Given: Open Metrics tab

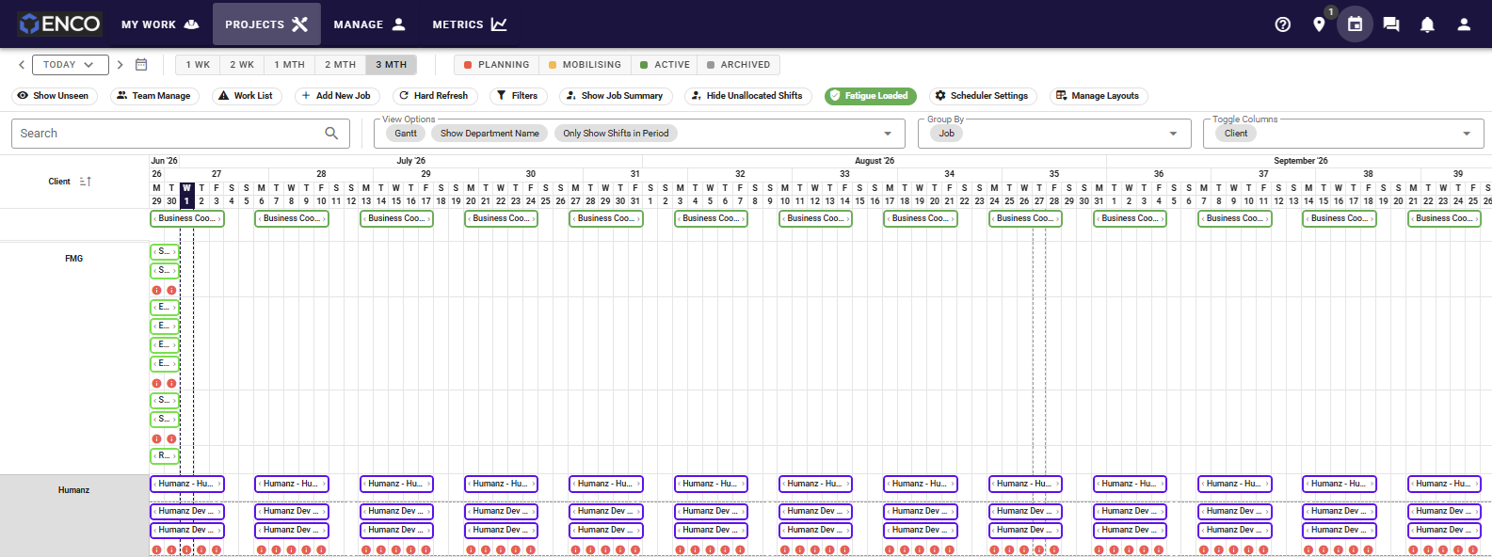Looking at the screenshot, I should (x=469, y=24).
